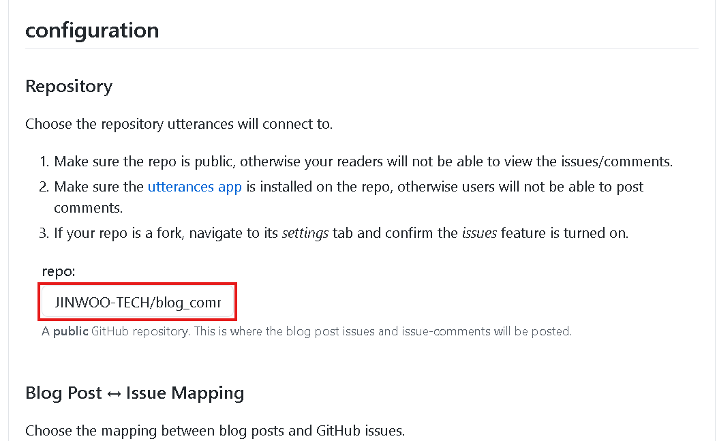The width and height of the screenshot is (717, 441).
Task: Click the repo input field
Action: click(137, 302)
